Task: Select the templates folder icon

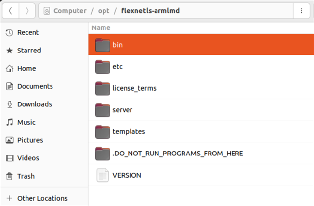Action: click(102, 131)
